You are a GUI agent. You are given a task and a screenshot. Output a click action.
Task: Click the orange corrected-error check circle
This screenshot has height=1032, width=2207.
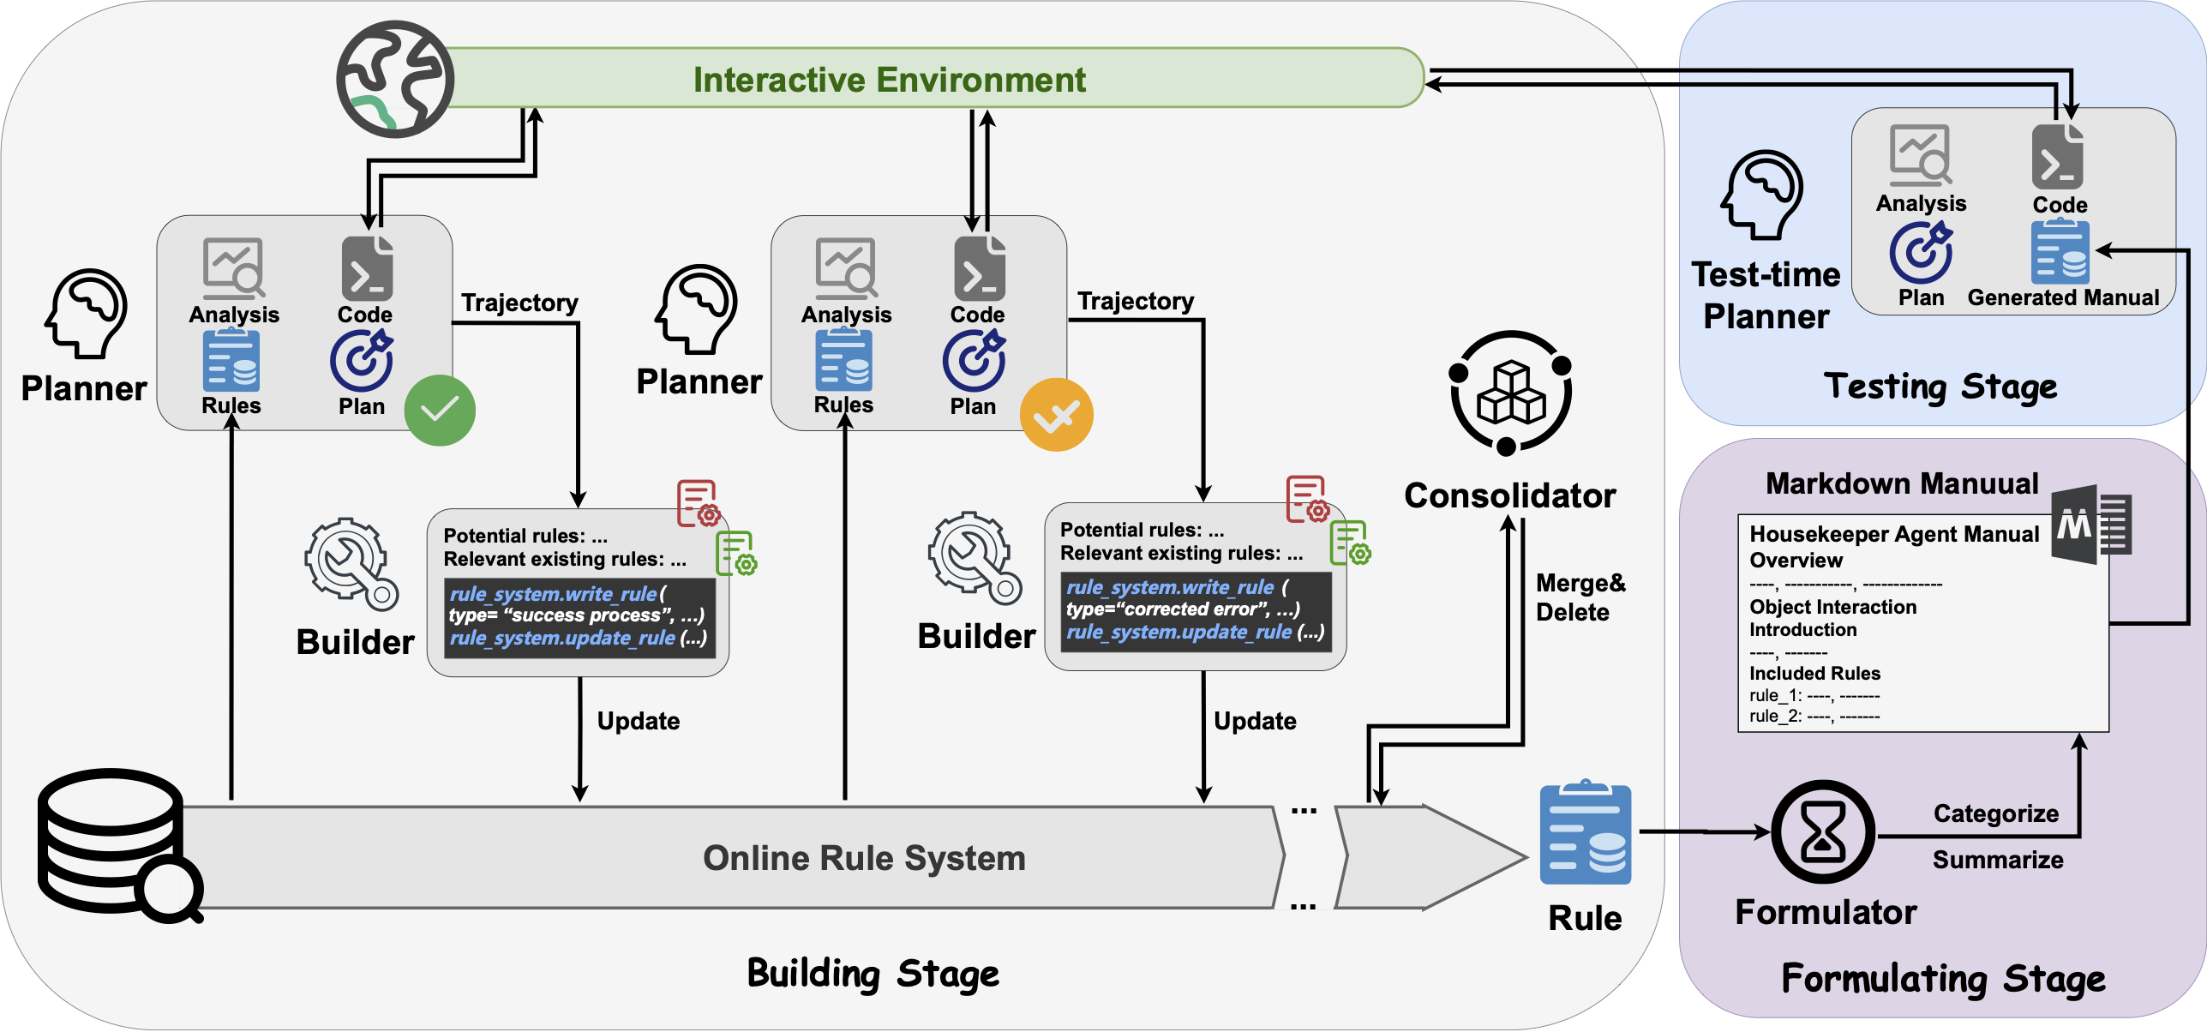1056,416
